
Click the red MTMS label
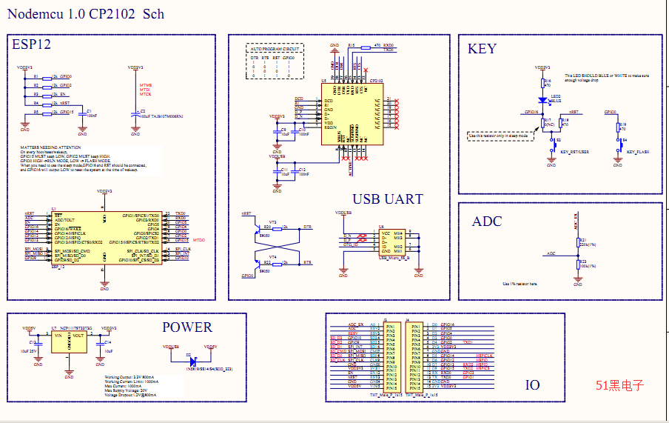coord(146,85)
